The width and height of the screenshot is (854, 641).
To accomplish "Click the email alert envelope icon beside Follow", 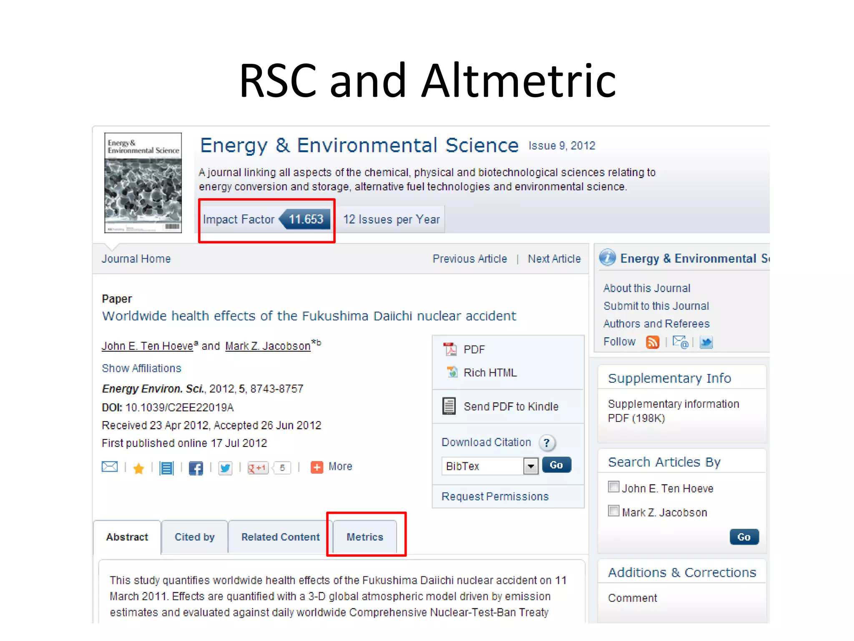I will tap(680, 342).
